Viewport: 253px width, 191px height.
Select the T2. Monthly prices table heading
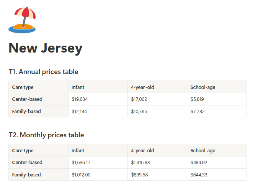tap(46, 135)
